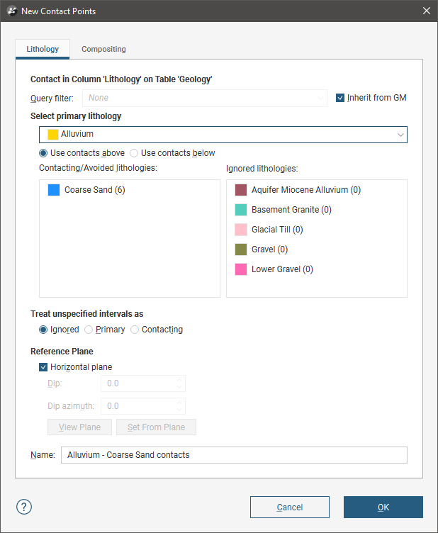Switch to the Compositing tab
This screenshot has height=533, width=438.
103,49
